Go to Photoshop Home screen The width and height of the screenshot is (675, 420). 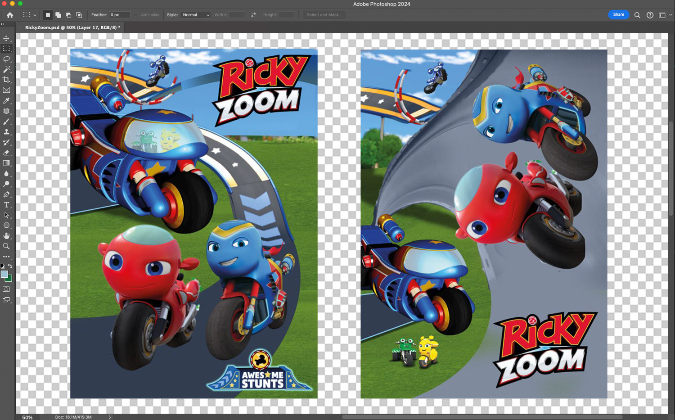10,15
